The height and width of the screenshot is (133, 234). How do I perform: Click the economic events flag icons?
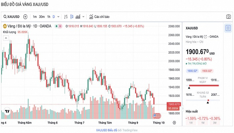point(156,116)
